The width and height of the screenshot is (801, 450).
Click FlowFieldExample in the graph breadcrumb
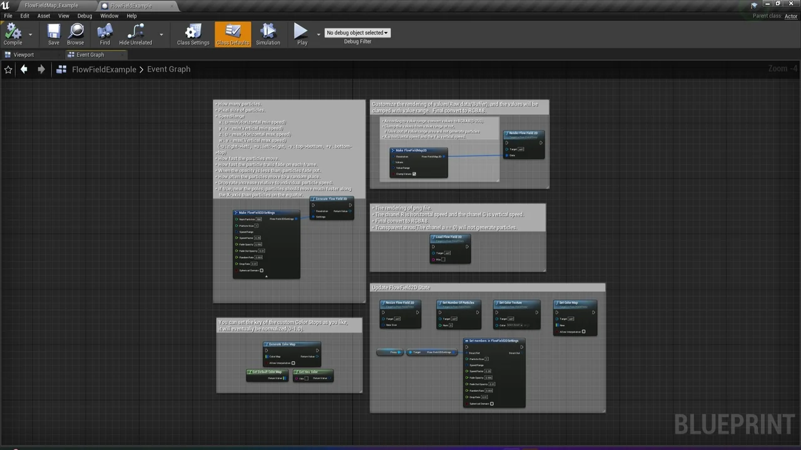(104, 69)
